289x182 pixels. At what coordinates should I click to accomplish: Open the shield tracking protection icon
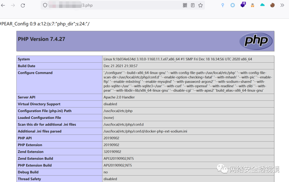(x=45, y=5)
